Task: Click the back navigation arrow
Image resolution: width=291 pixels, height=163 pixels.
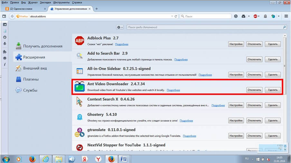Action: (x=13, y=16)
